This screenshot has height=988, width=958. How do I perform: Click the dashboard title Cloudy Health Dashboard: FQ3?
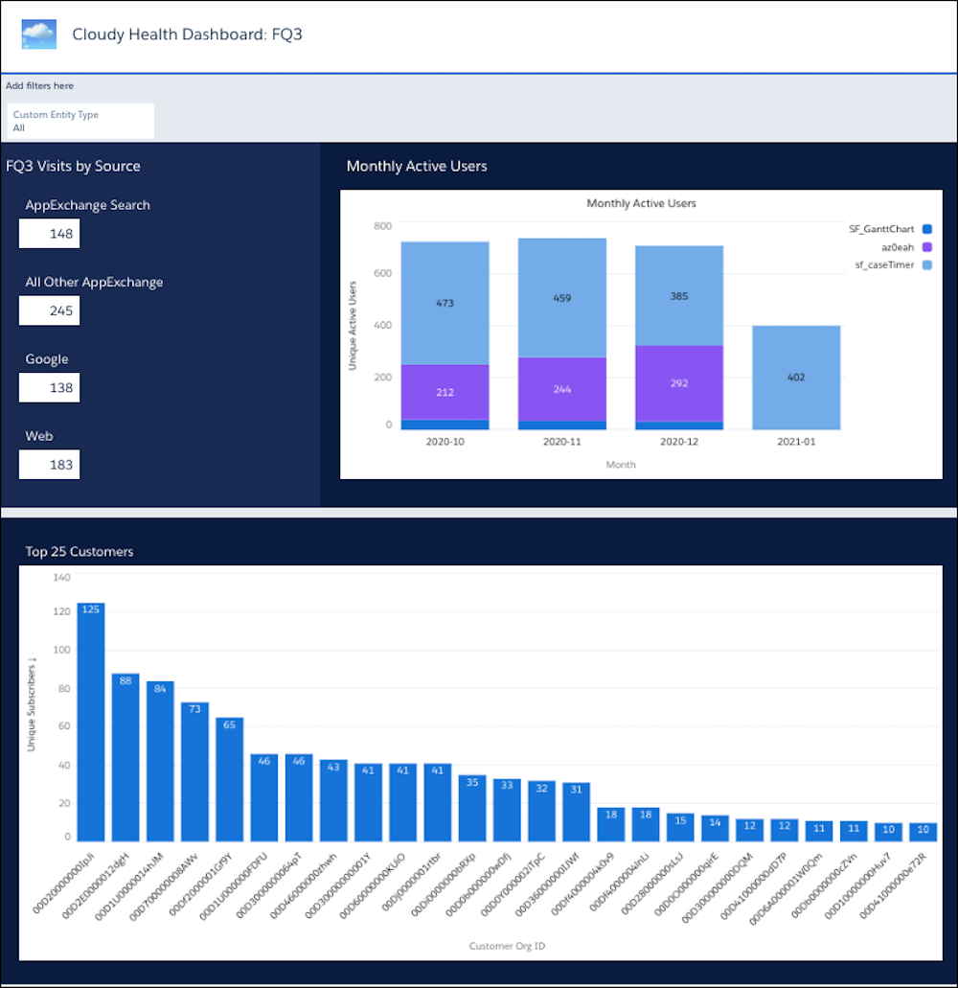pos(187,34)
